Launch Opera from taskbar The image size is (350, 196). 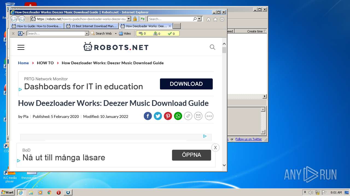(59, 192)
